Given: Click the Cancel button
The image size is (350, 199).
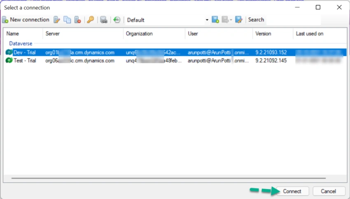Looking at the screenshot, I should click(x=329, y=192).
